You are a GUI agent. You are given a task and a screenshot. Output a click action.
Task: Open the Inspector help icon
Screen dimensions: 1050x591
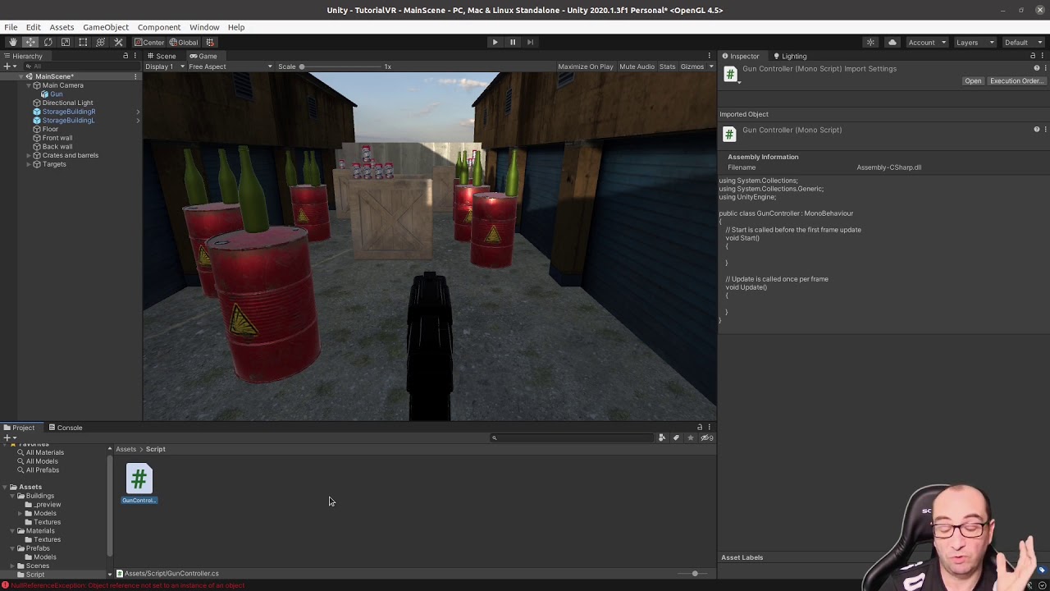click(x=1037, y=68)
